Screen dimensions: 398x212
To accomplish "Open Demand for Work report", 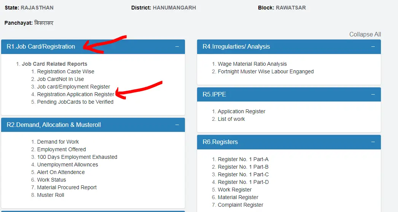I will tap(58, 142).
